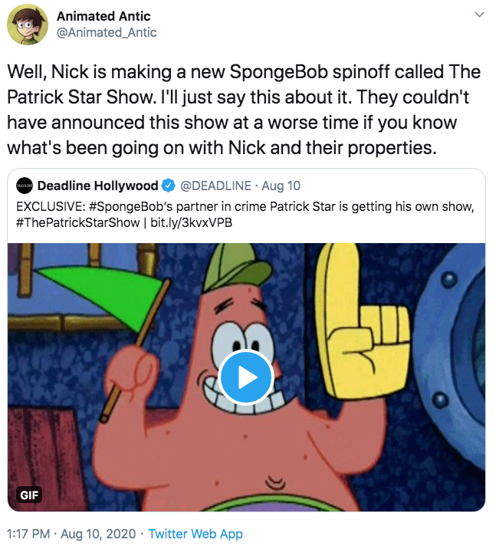
Task: Click the @DEADLINE handle
Action: (x=218, y=186)
